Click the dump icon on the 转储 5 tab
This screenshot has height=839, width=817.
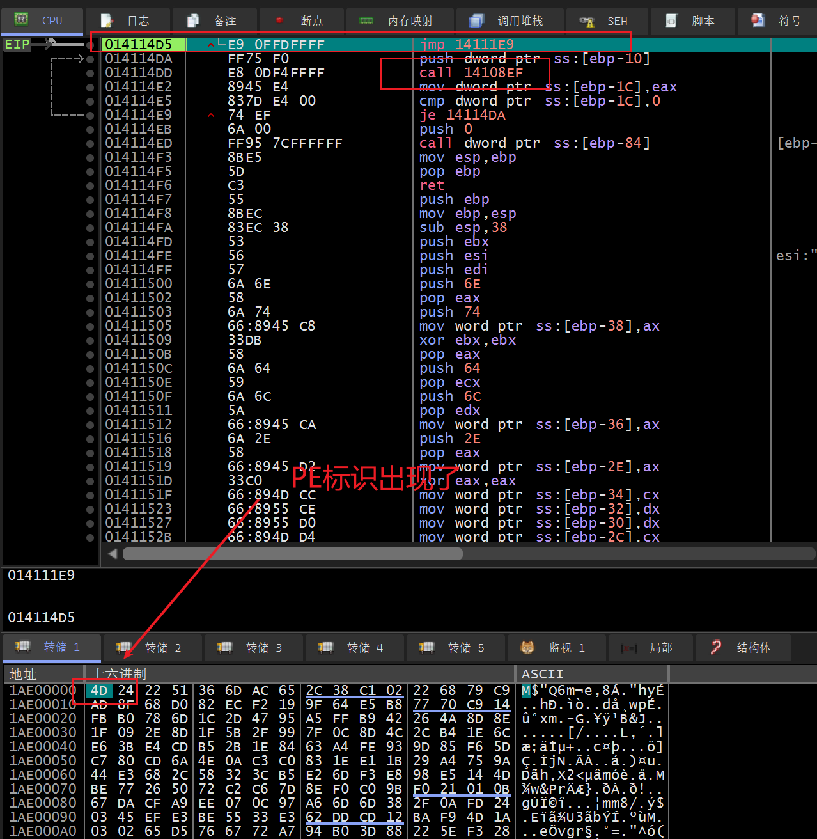click(x=426, y=647)
